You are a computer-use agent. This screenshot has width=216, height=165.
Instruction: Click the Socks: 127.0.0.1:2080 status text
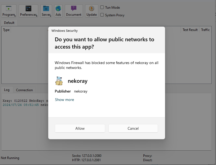point(87,156)
